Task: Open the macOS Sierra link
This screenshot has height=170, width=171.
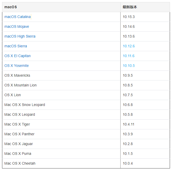Action: 16,46
